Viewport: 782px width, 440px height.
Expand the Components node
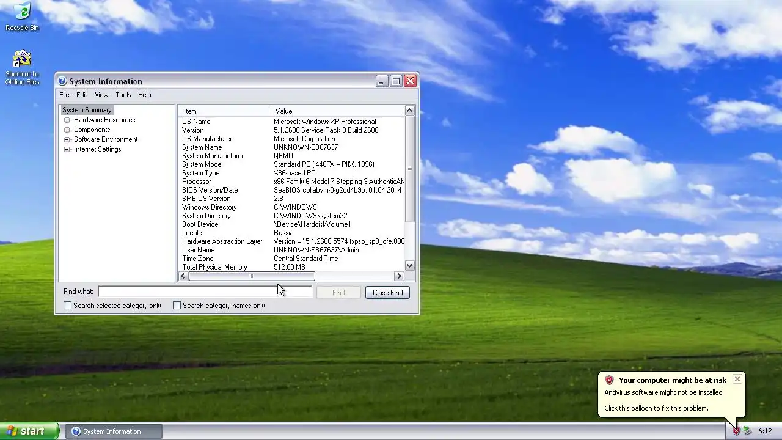67,130
